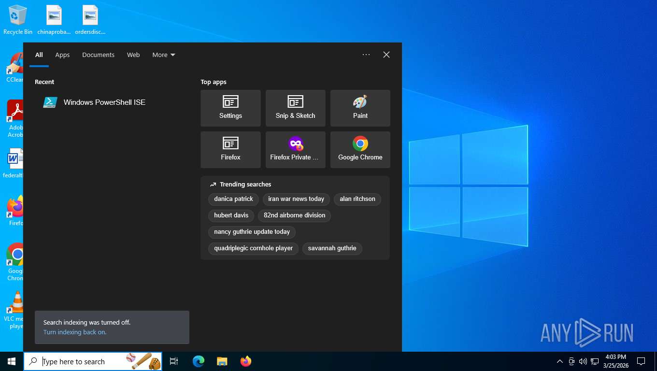This screenshot has width=657, height=371.
Task: Open the taskbar clock and date
Action: pyautogui.click(x=615, y=361)
